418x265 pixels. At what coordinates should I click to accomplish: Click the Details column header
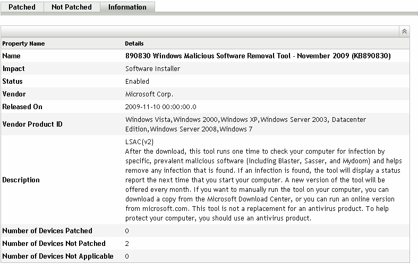click(x=134, y=43)
